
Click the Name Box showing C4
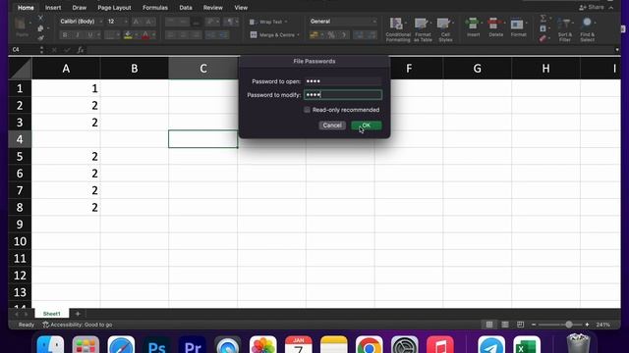(25, 50)
